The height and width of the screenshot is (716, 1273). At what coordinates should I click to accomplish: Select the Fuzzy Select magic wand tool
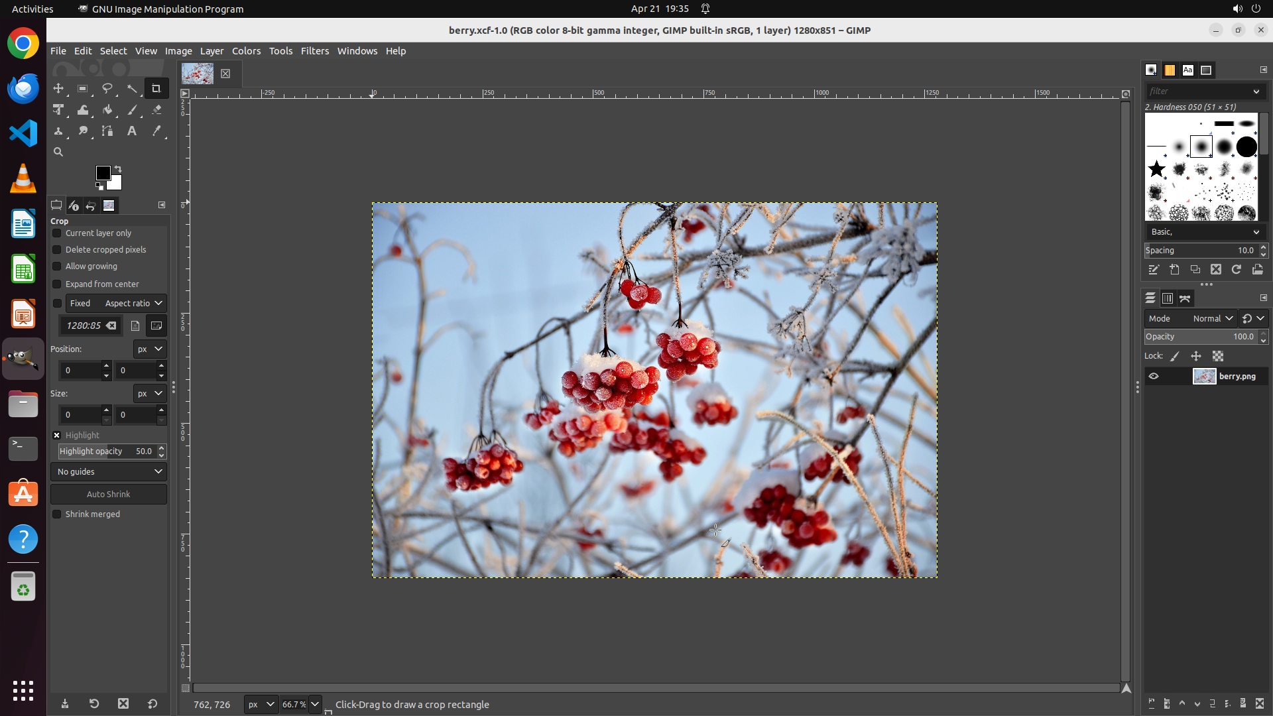click(x=132, y=88)
